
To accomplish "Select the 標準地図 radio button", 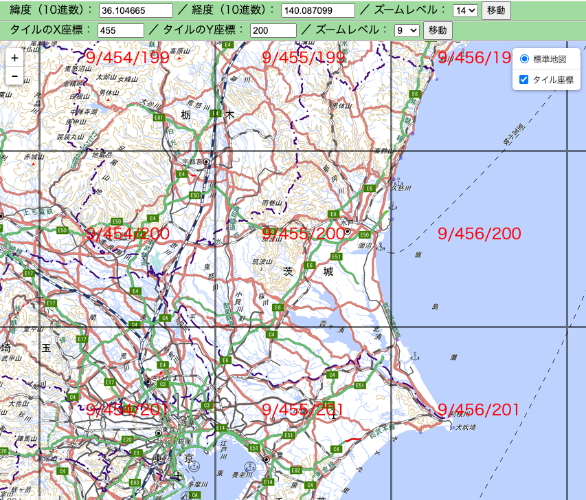I will coord(525,58).
